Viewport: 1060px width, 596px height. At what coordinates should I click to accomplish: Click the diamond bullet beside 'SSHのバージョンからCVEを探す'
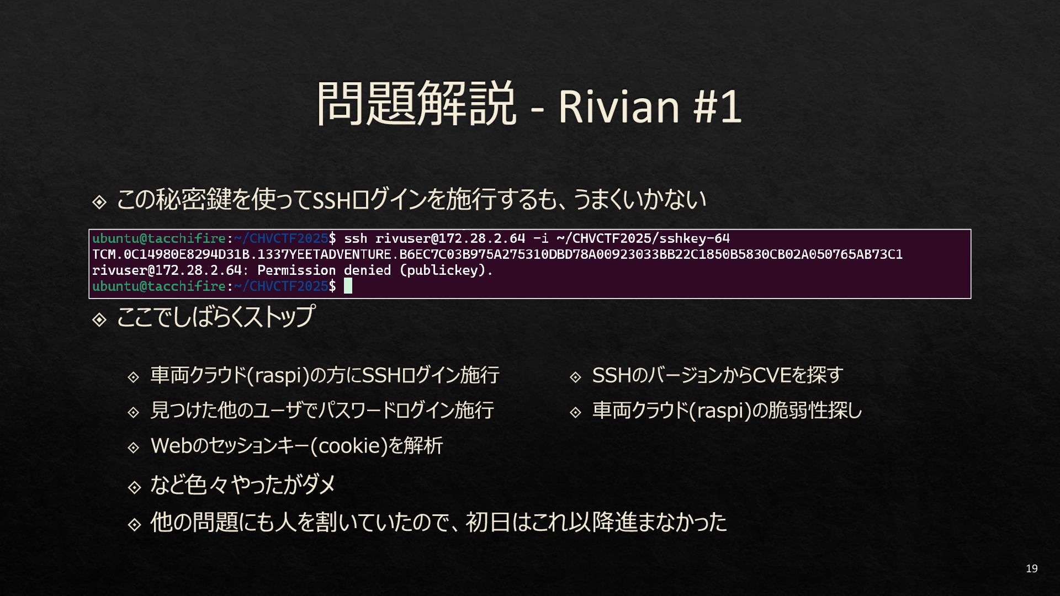[575, 377]
